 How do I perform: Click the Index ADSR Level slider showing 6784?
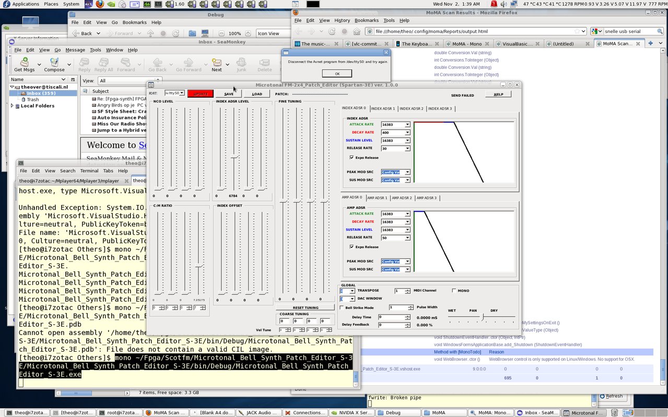point(234,157)
